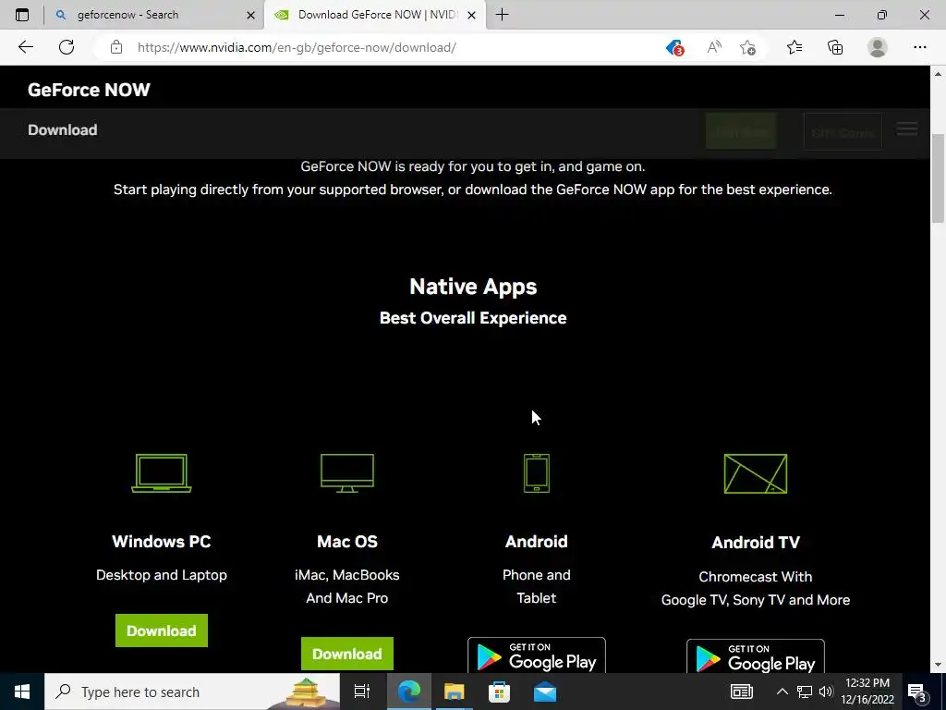The image size is (946, 710).
Task: Open the tracking prevention shield icon
Action: (x=674, y=47)
